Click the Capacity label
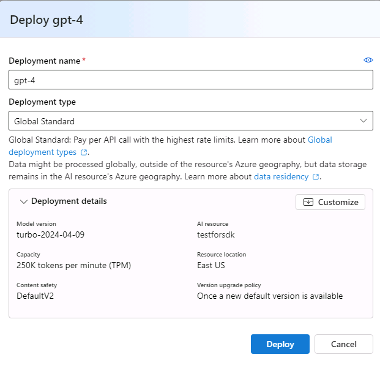The image size is (380, 371). [28, 254]
